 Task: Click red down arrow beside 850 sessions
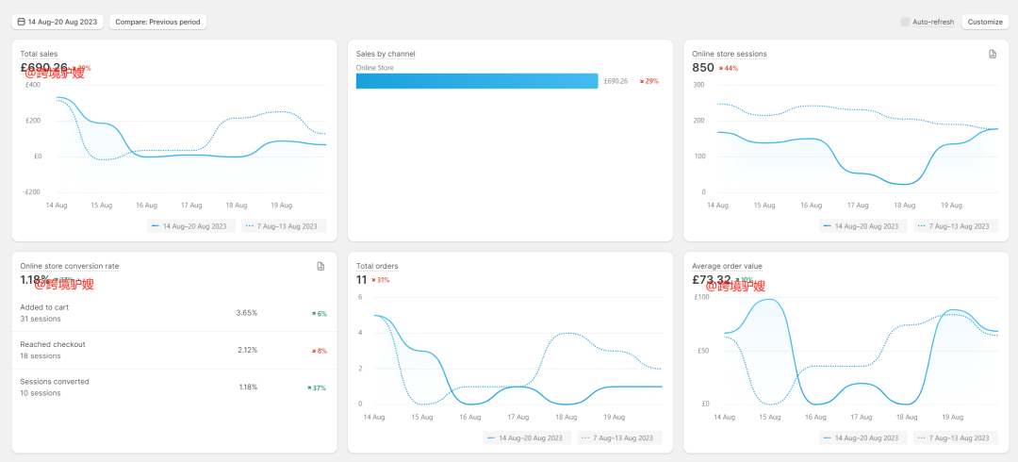click(722, 69)
